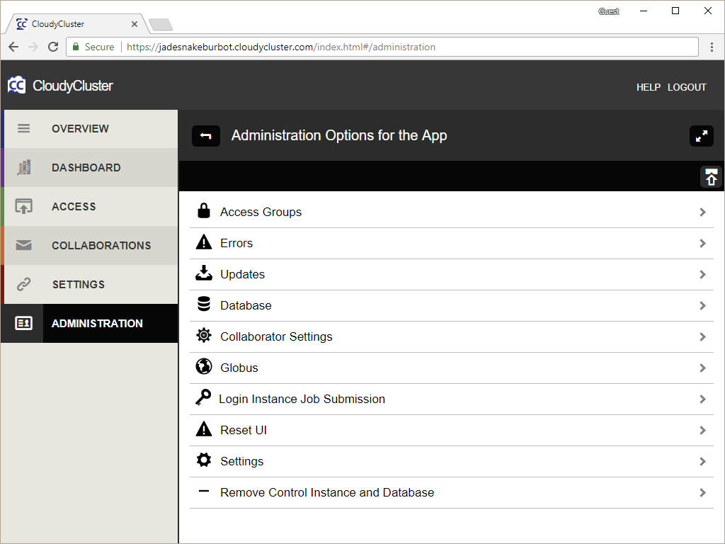Image resolution: width=725 pixels, height=544 pixels.
Task: Click the minus icon beside Remove Control Instance
Action: click(x=203, y=492)
